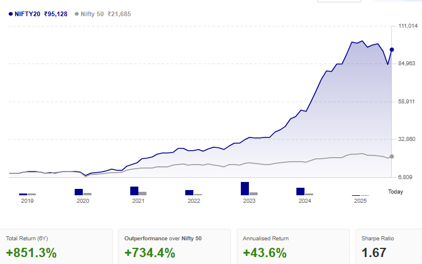422x264 pixels.
Task: Click the 2019 year label
Action: (x=27, y=201)
